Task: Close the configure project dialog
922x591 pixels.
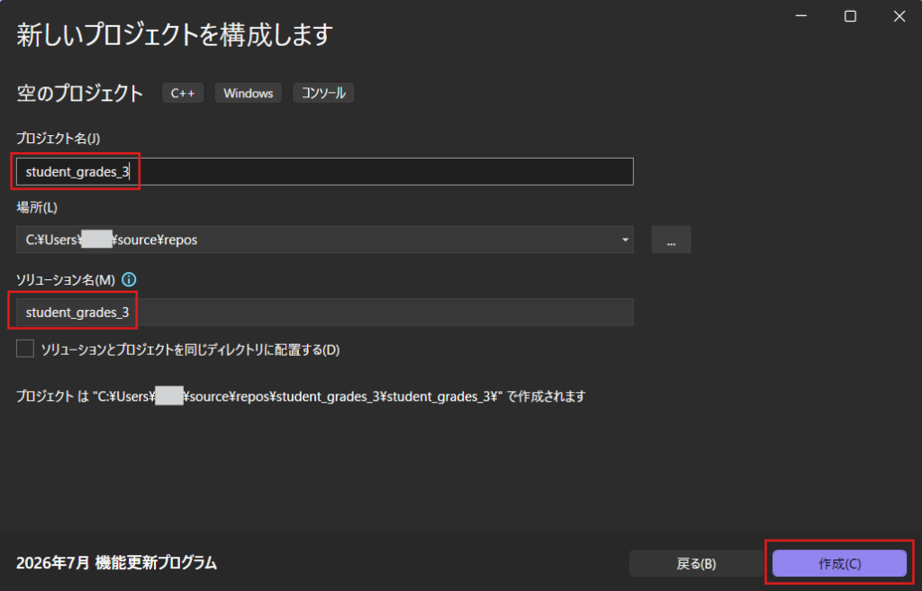Action: click(899, 16)
